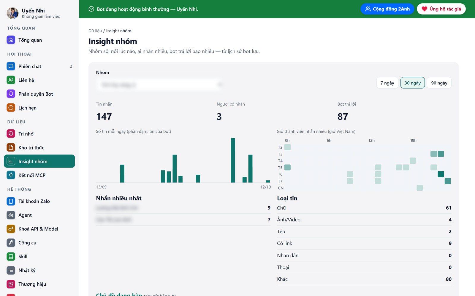
Task: Click the Khoá API & Model key icon
Action: [x=11, y=229]
